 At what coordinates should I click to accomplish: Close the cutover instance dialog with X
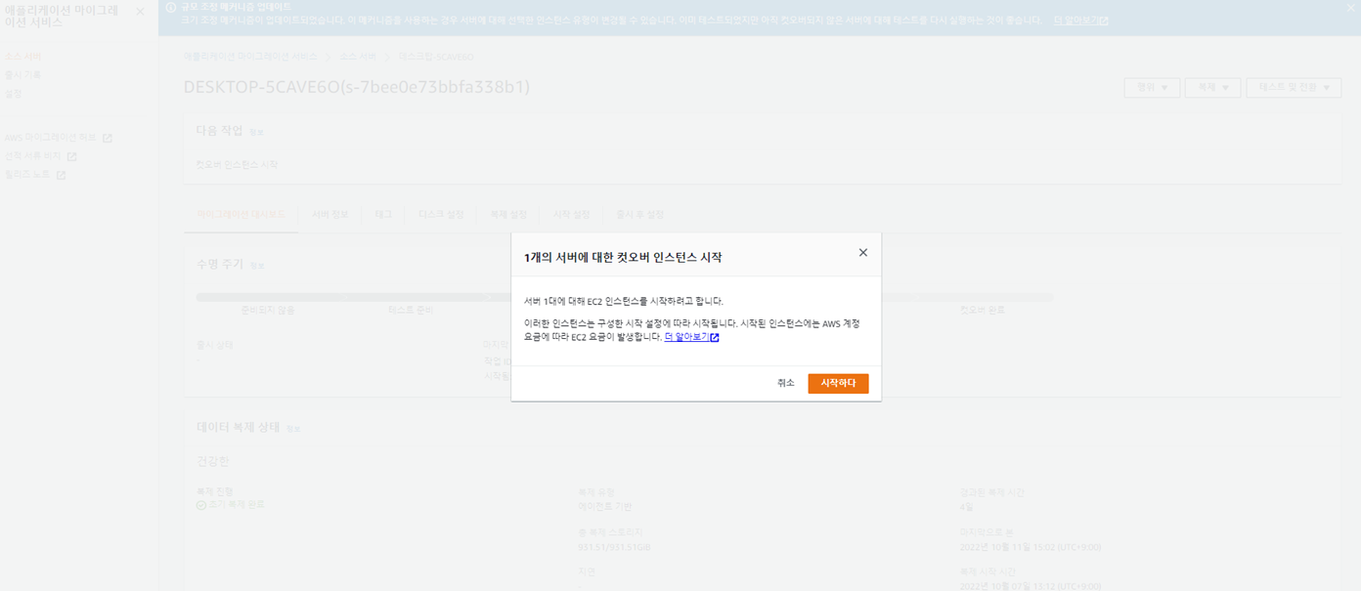[x=862, y=253]
